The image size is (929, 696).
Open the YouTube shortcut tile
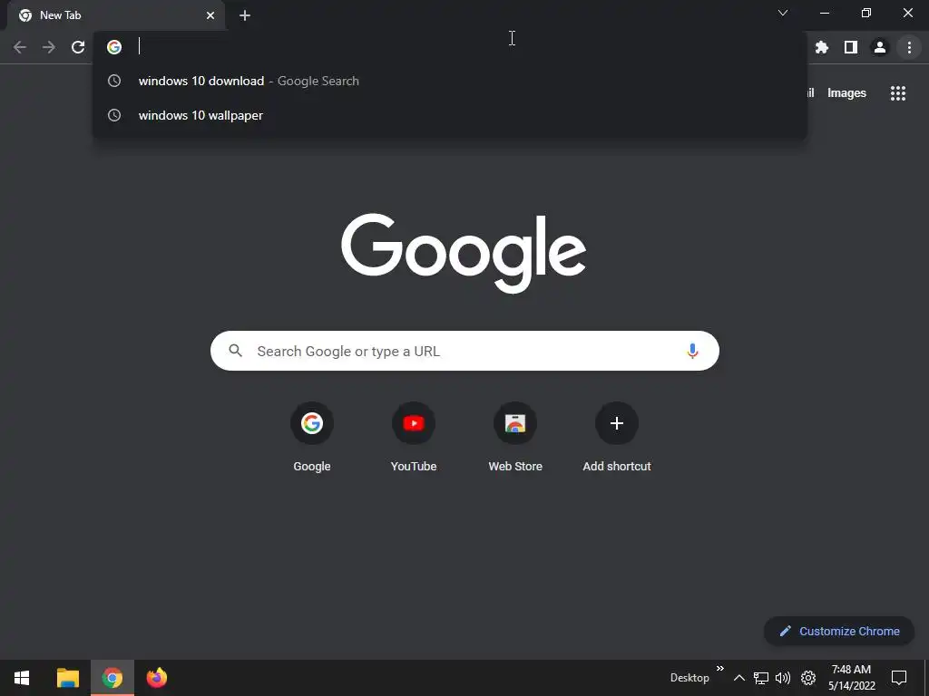pos(414,438)
